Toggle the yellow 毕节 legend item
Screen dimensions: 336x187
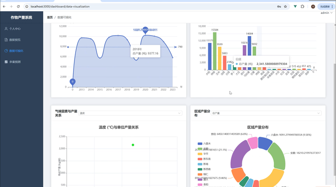click(x=203, y=154)
